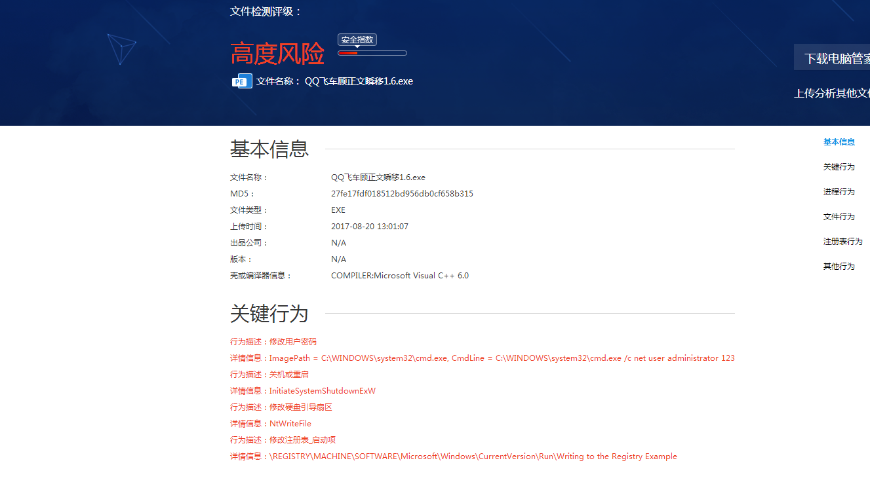870x484 pixels.
Task: Click the 文件检测评级 heading
Action: tap(266, 11)
